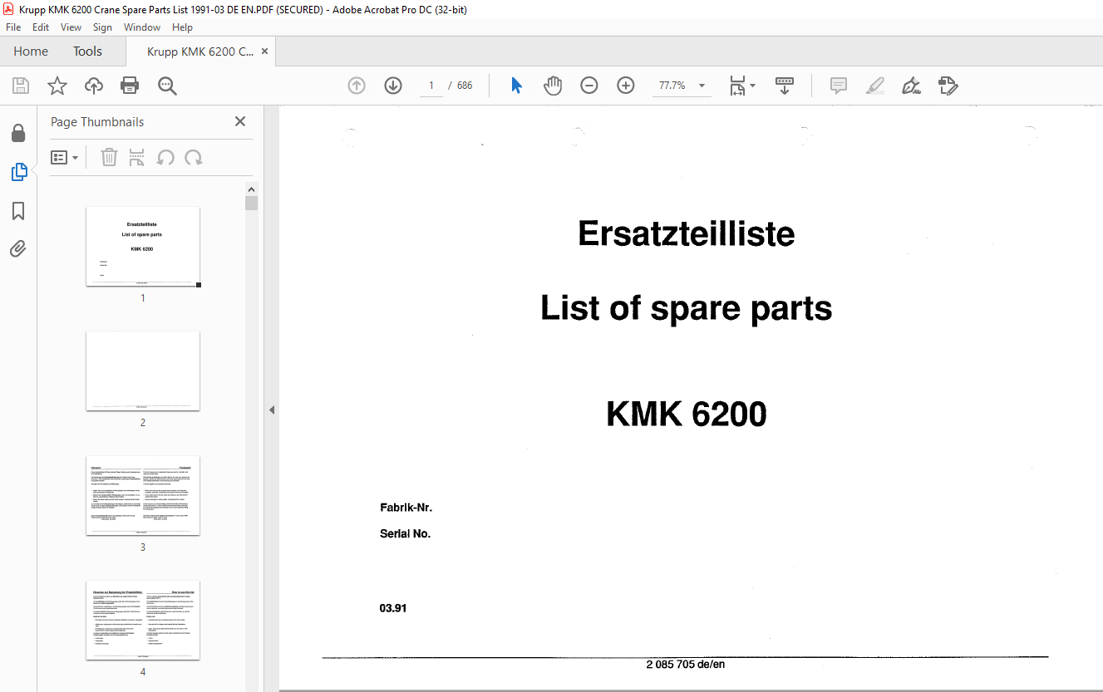Click the insert page break icon in thumbnails
Image resolution: width=1103 pixels, height=692 pixels.
137,157
